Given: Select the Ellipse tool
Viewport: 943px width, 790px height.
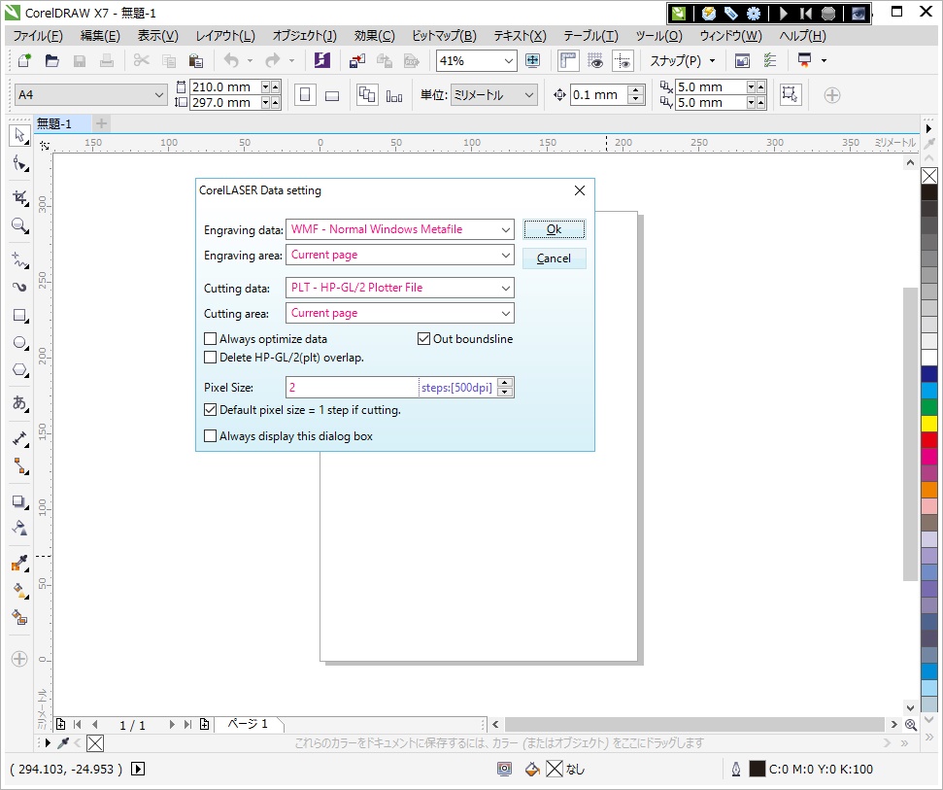Looking at the screenshot, I should pyautogui.click(x=19, y=342).
